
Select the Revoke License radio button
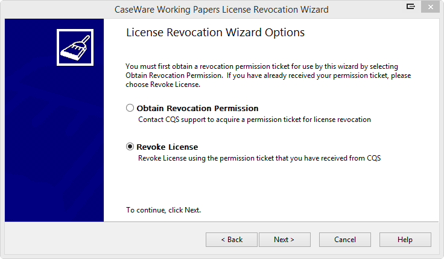click(x=130, y=147)
